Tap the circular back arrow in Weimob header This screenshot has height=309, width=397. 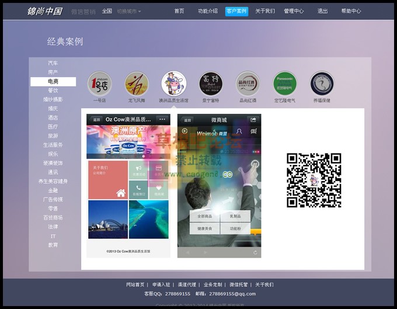[185, 131]
